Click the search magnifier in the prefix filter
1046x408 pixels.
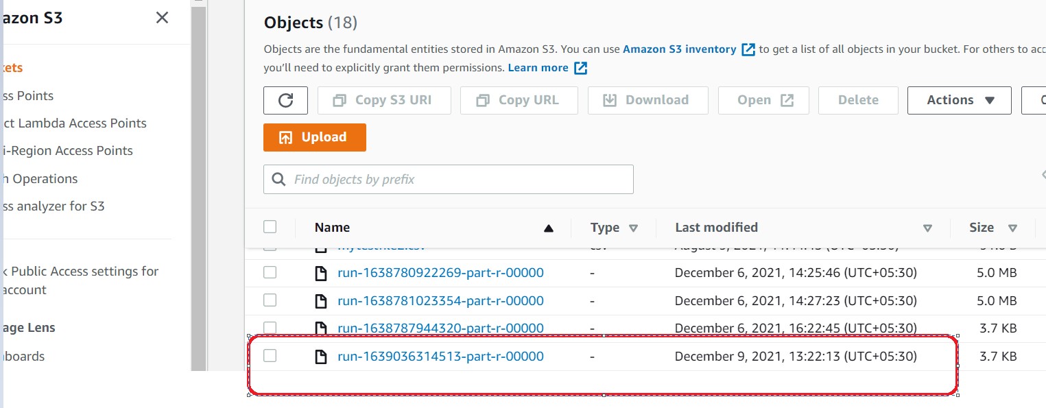click(x=278, y=179)
